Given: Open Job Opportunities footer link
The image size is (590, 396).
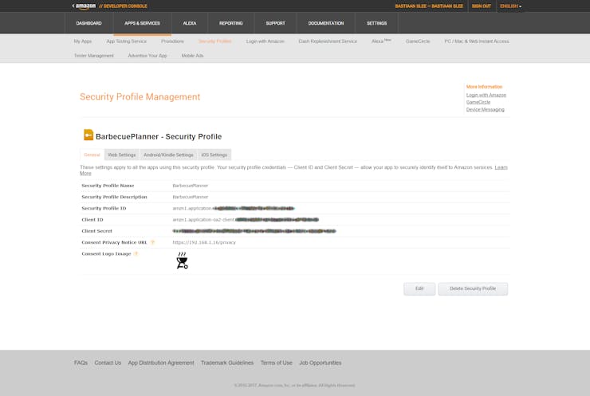Looking at the screenshot, I should [x=321, y=363].
